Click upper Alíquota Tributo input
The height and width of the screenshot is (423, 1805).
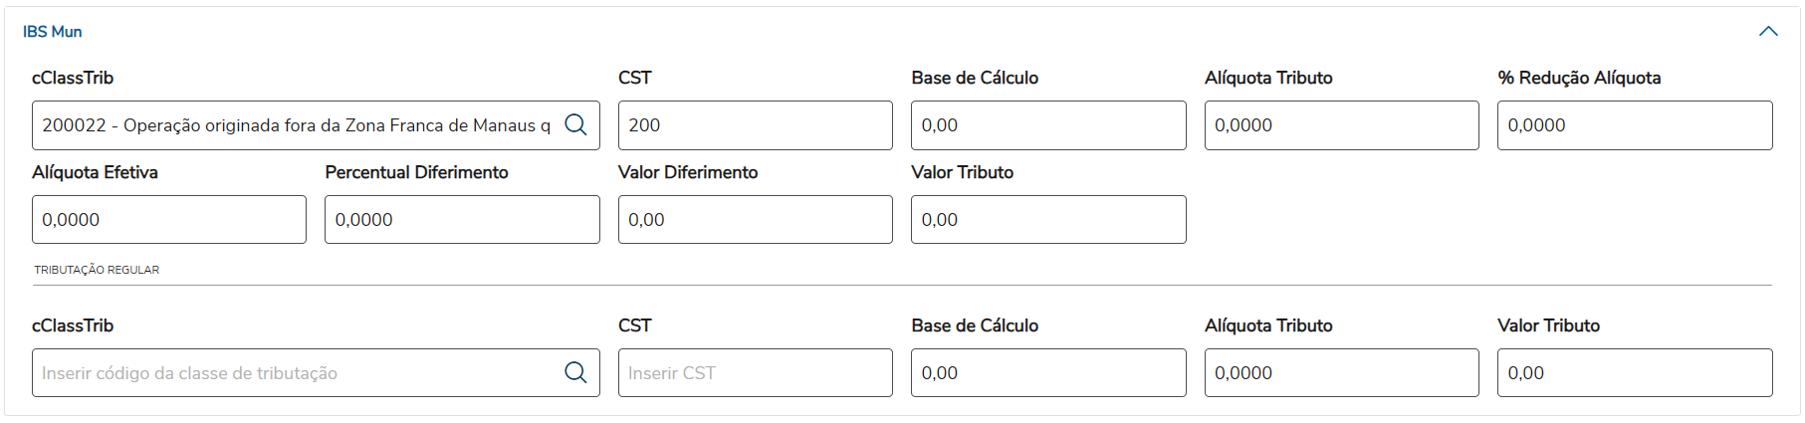coord(1341,125)
